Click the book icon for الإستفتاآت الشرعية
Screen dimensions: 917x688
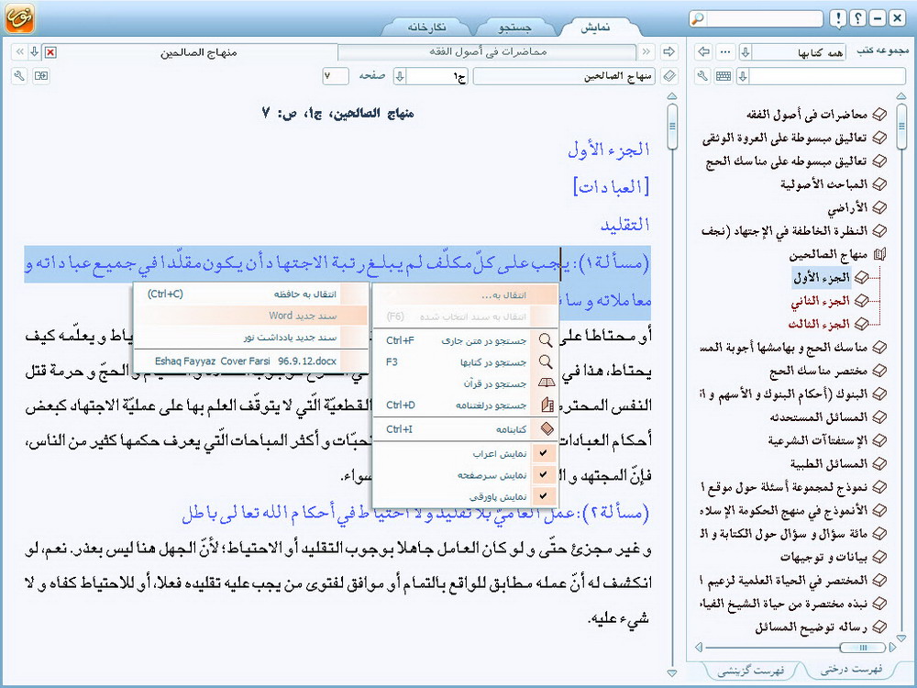coord(879,440)
